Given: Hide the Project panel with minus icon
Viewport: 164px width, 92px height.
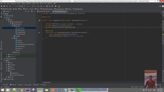Looking at the screenshot, I should (x=34, y=11).
